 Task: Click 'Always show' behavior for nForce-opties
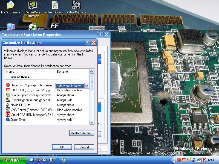pyautogui.click(x=65, y=95)
